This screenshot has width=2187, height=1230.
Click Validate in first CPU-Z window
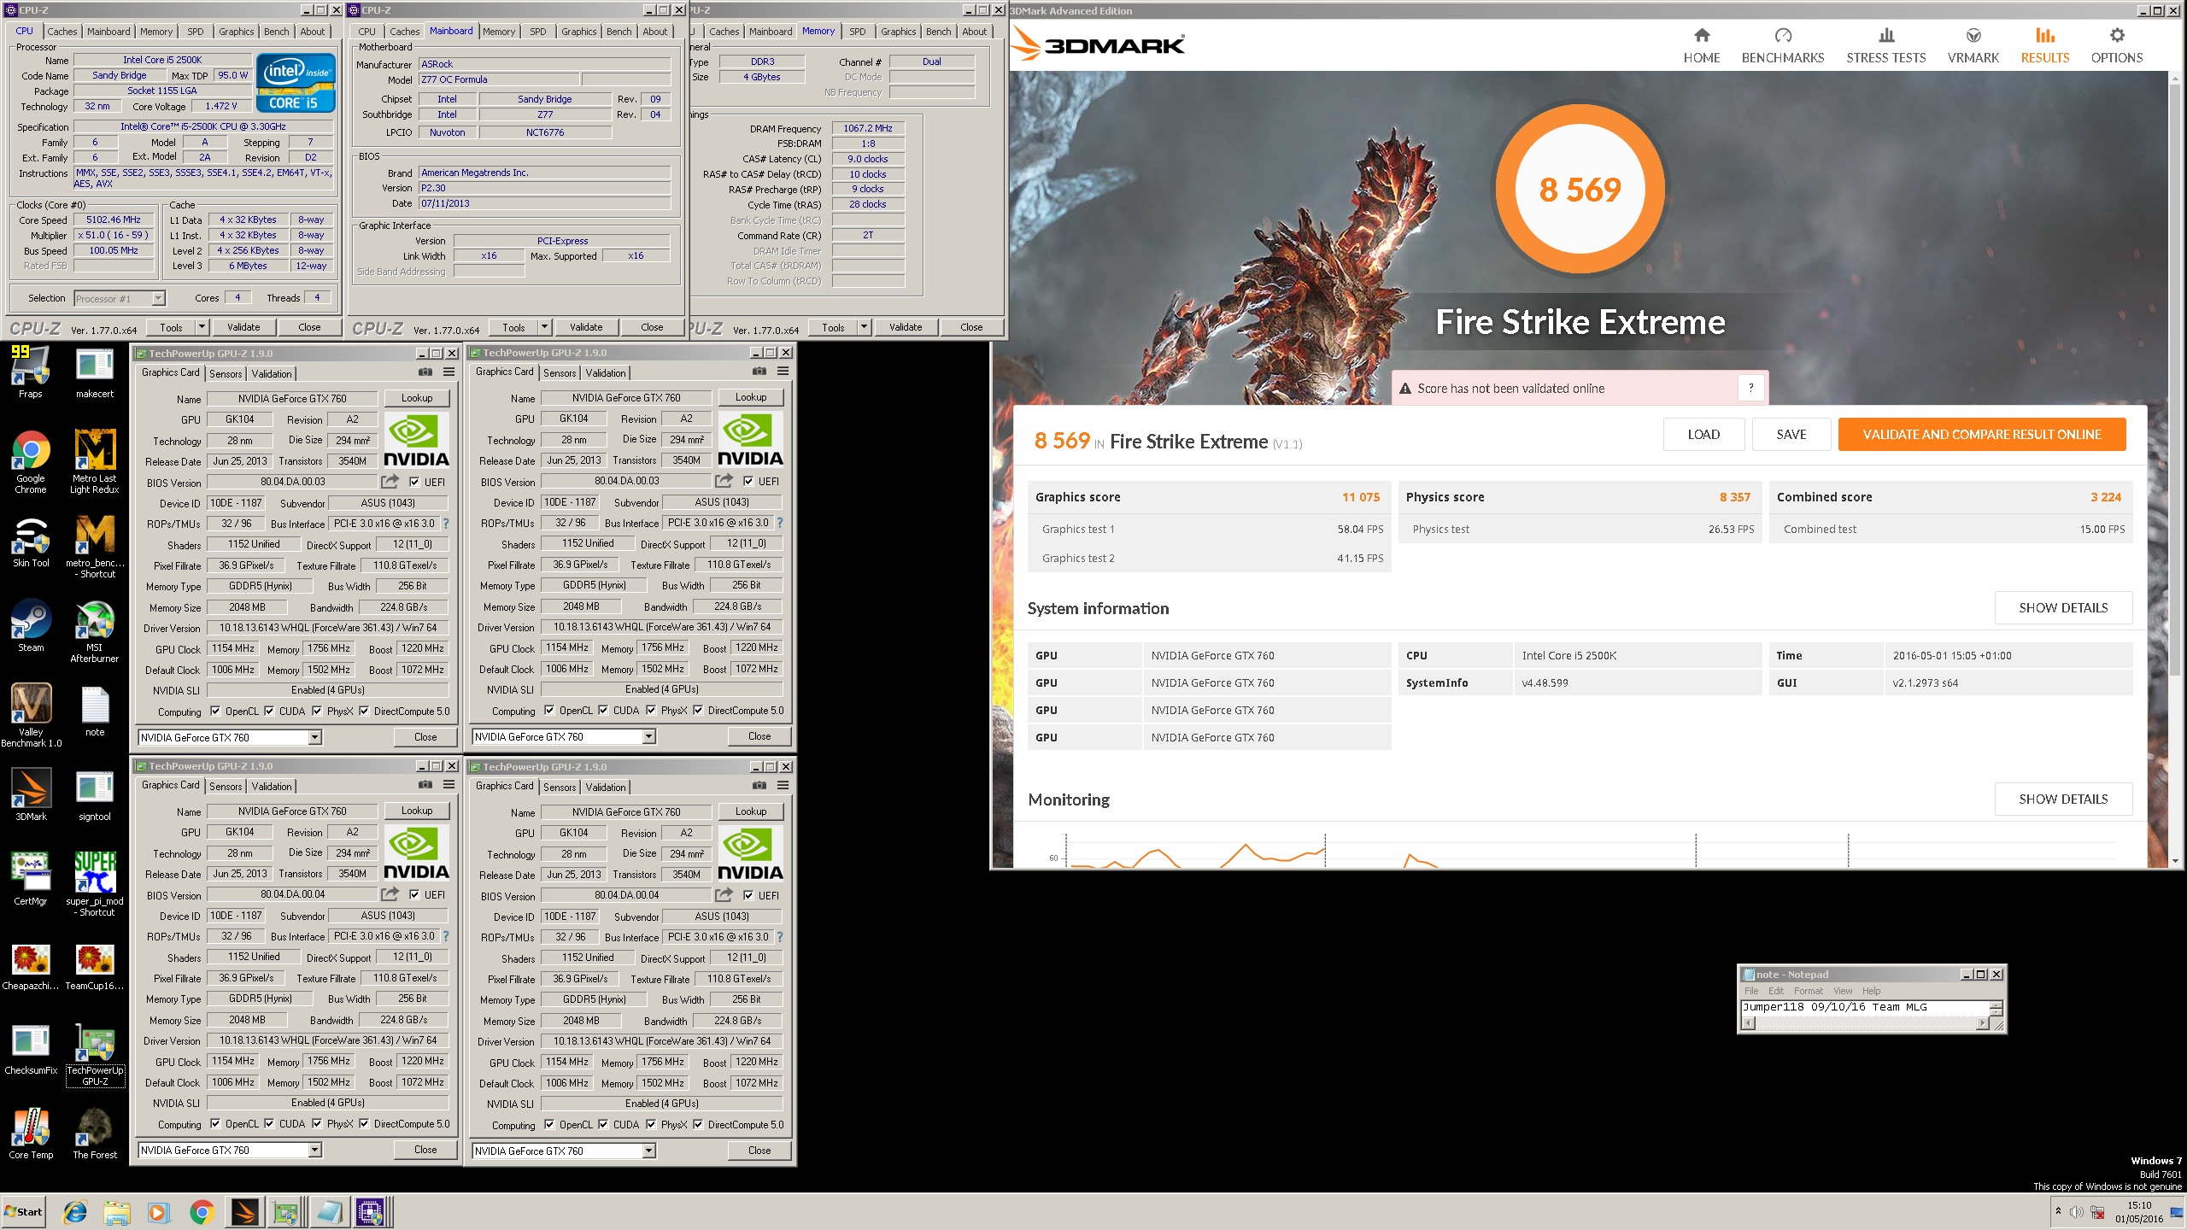click(x=243, y=327)
